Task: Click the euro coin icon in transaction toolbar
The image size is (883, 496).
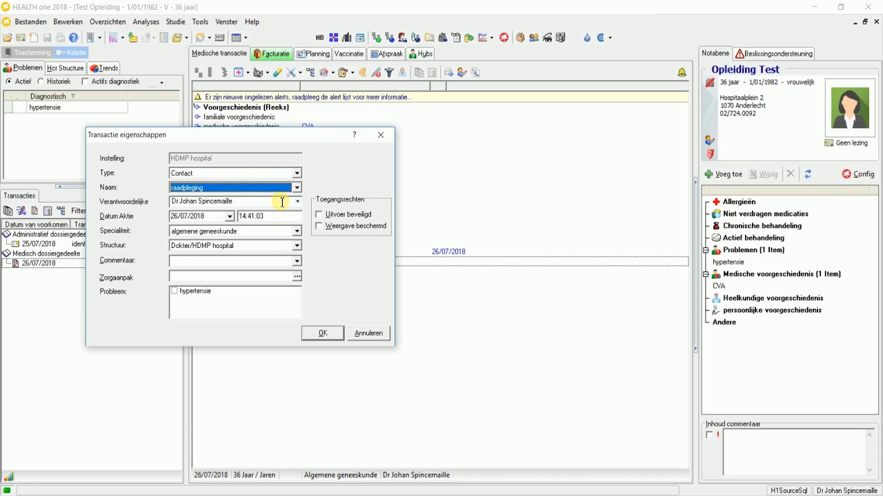Action: pyautogui.click(x=363, y=72)
